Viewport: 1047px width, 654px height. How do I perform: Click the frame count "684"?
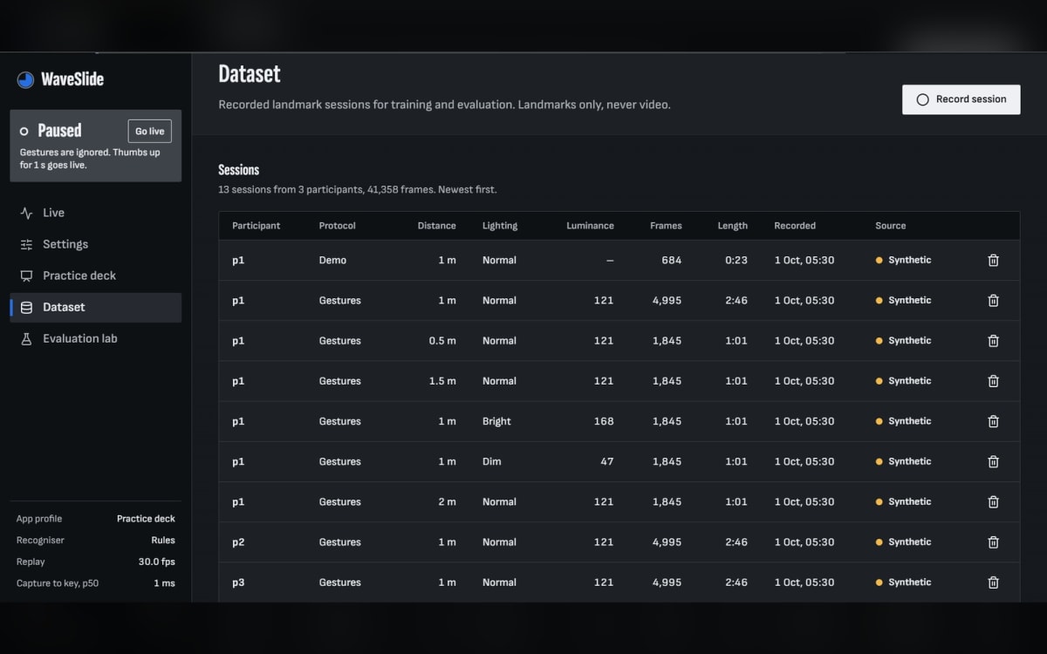671,260
